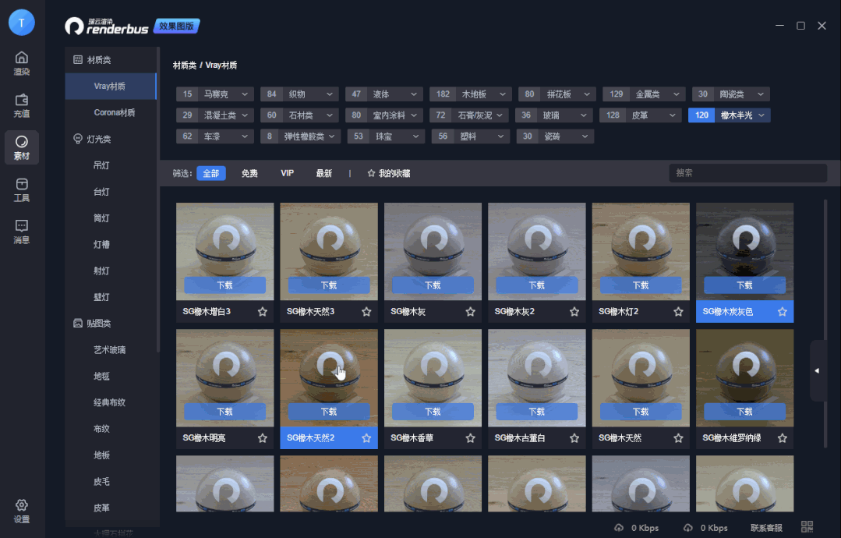841x538 pixels.
Task: Select Corona材质 in the sidebar
Action: coord(114,112)
